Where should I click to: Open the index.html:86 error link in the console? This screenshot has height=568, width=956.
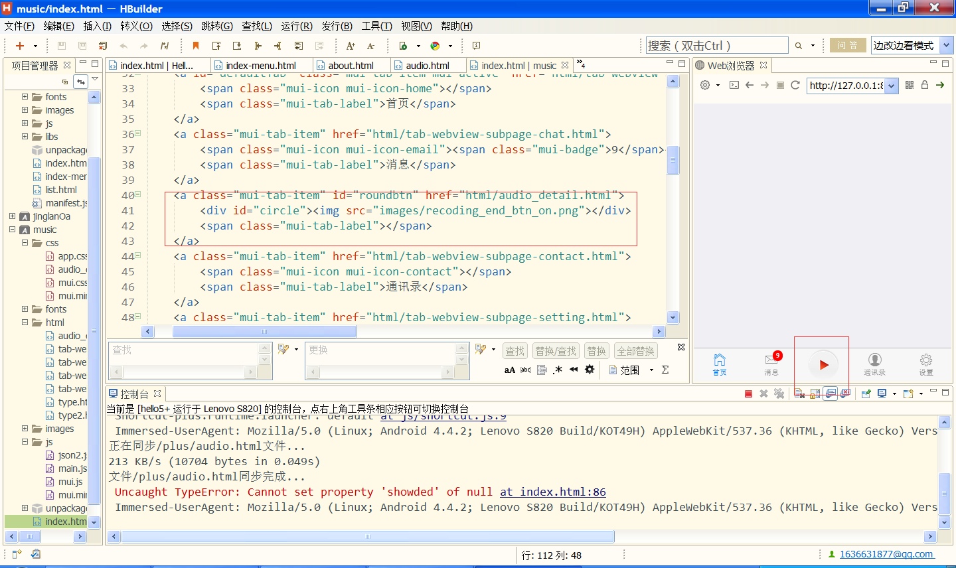click(553, 492)
